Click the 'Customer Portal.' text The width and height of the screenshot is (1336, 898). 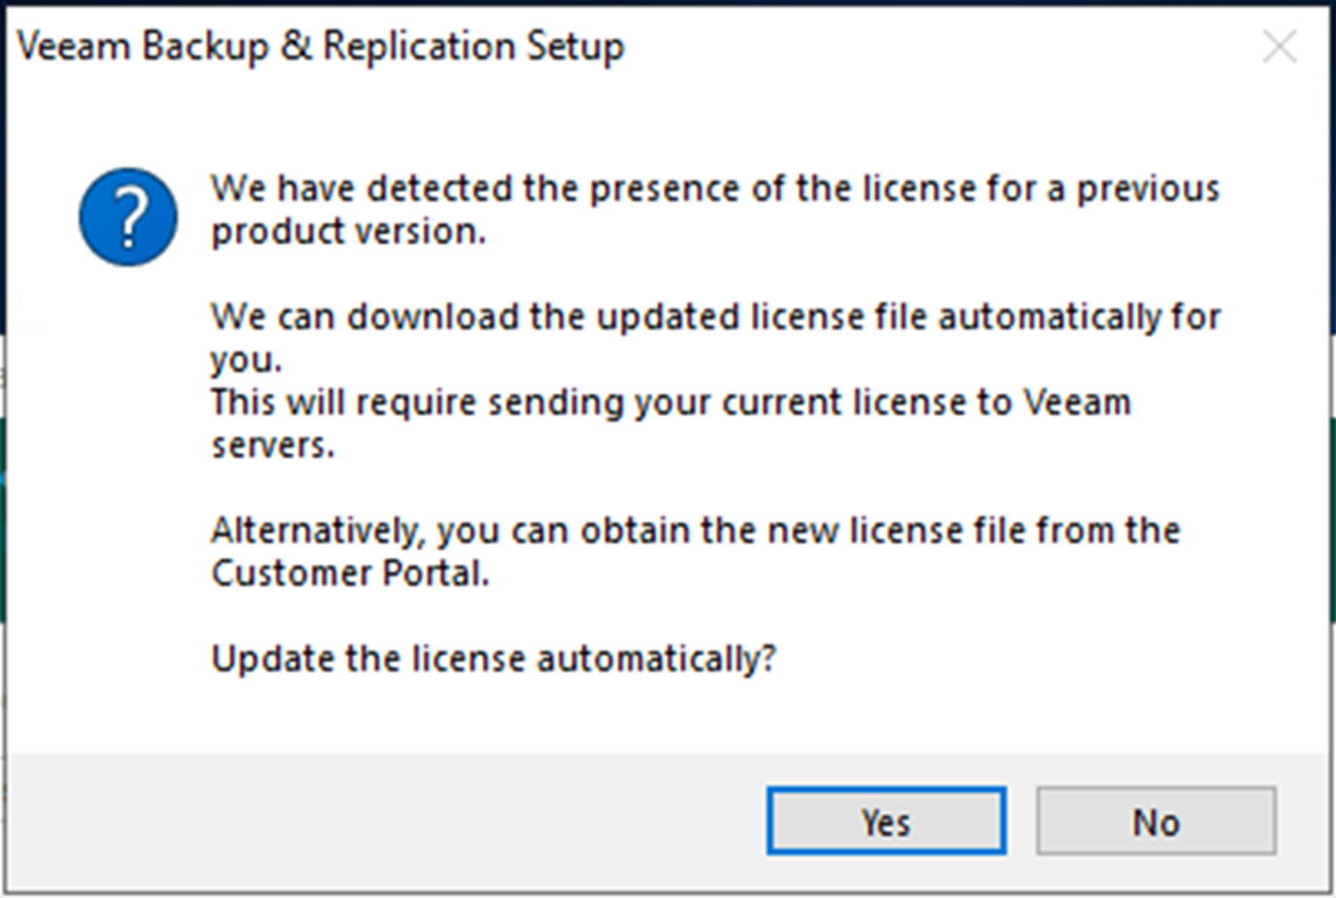[350, 573]
